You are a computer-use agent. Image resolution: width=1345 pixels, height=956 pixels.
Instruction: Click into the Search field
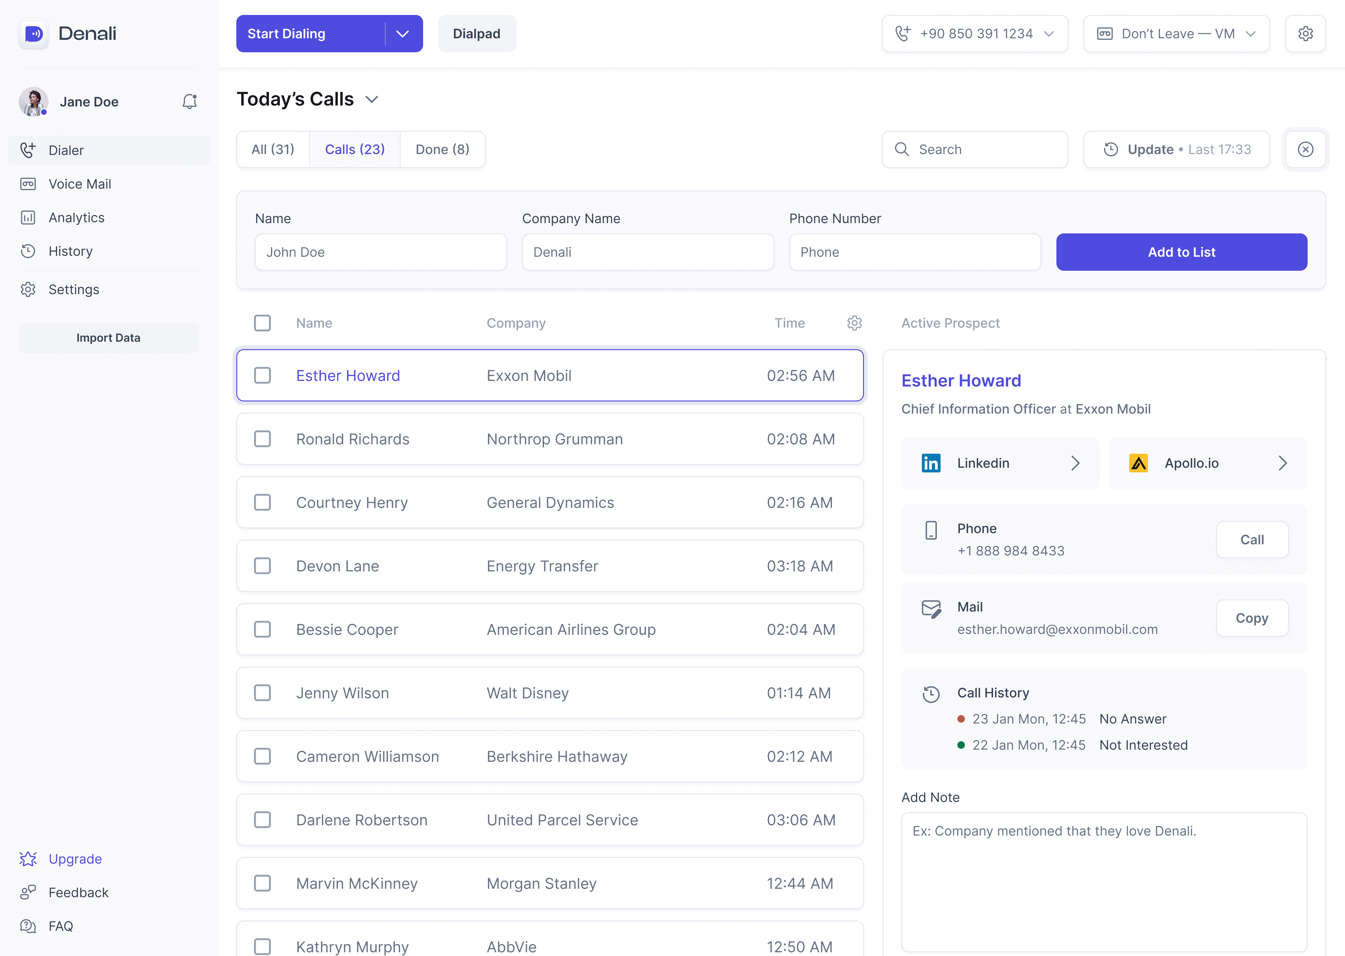(975, 149)
